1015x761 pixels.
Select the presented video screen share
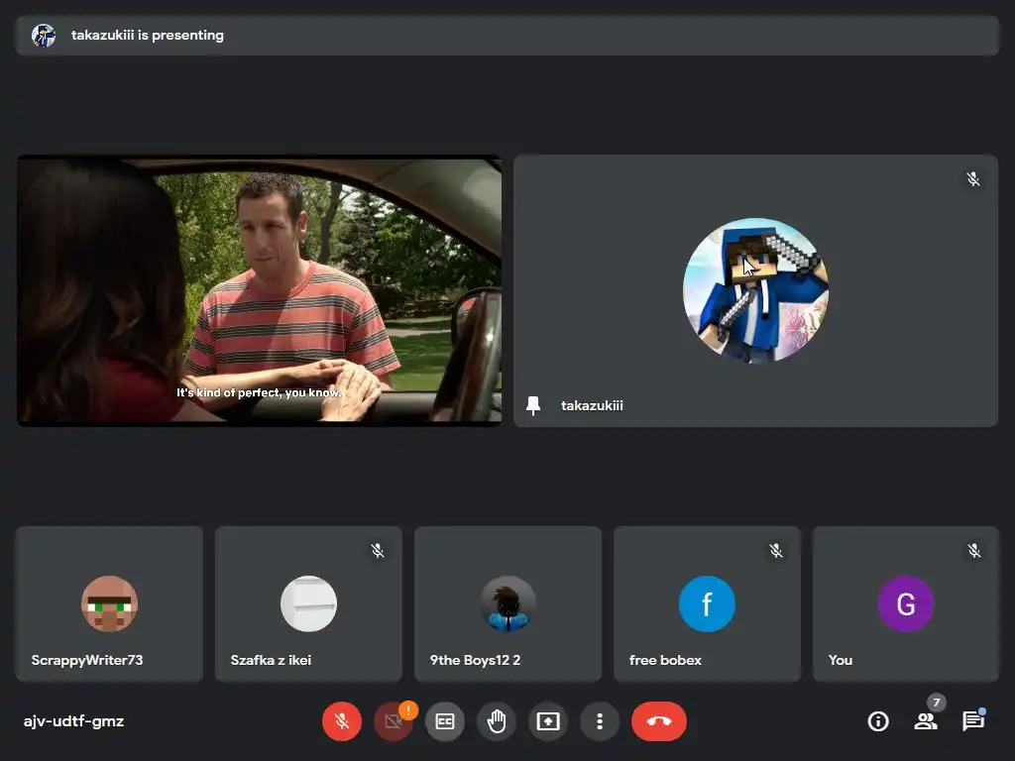pos(259,290)
